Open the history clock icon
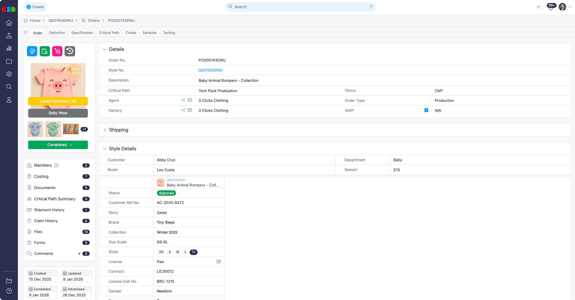Screen dimensions: 575x300 pos(70,51)
